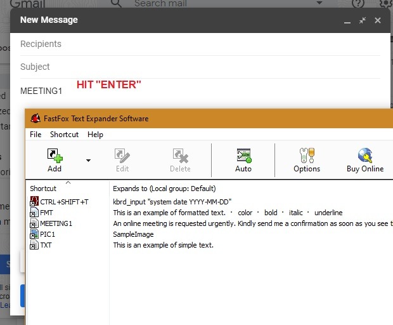393x325 pixels.
Task: Click the Auto toolbar icon
Action: pyautogui.click(x=243, y=160)
